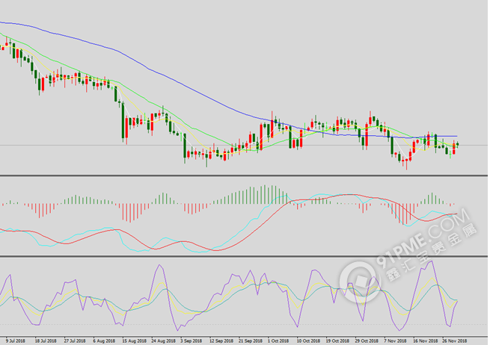
Task: Select the 27 Jul 2018 axis label
Action: pyautogui.click(x=73, y=339)
